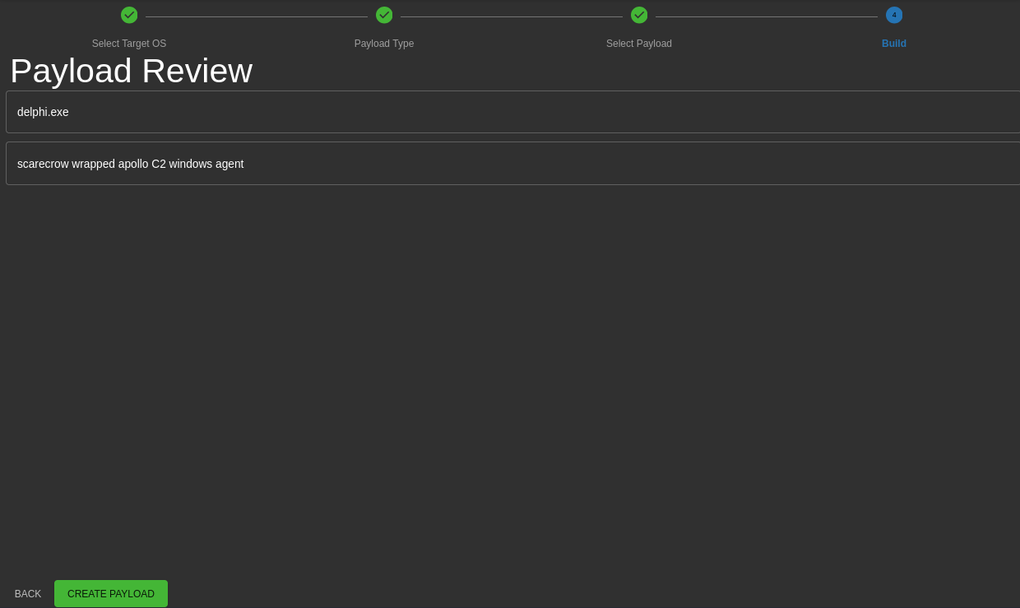
Task: Open the "Select Payload" step label
Action: [x=639, y=44]
